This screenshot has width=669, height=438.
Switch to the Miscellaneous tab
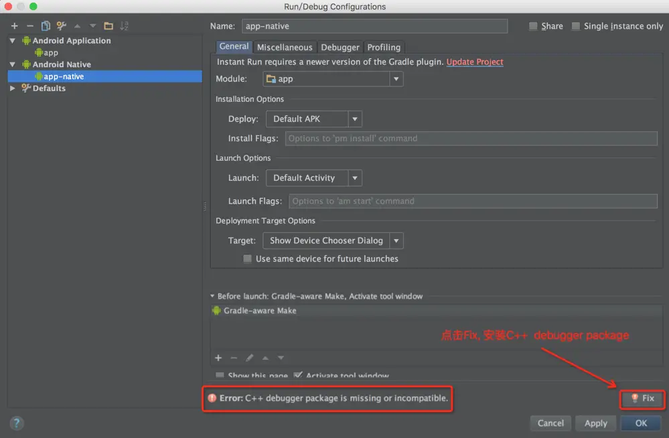click(285, 48)
